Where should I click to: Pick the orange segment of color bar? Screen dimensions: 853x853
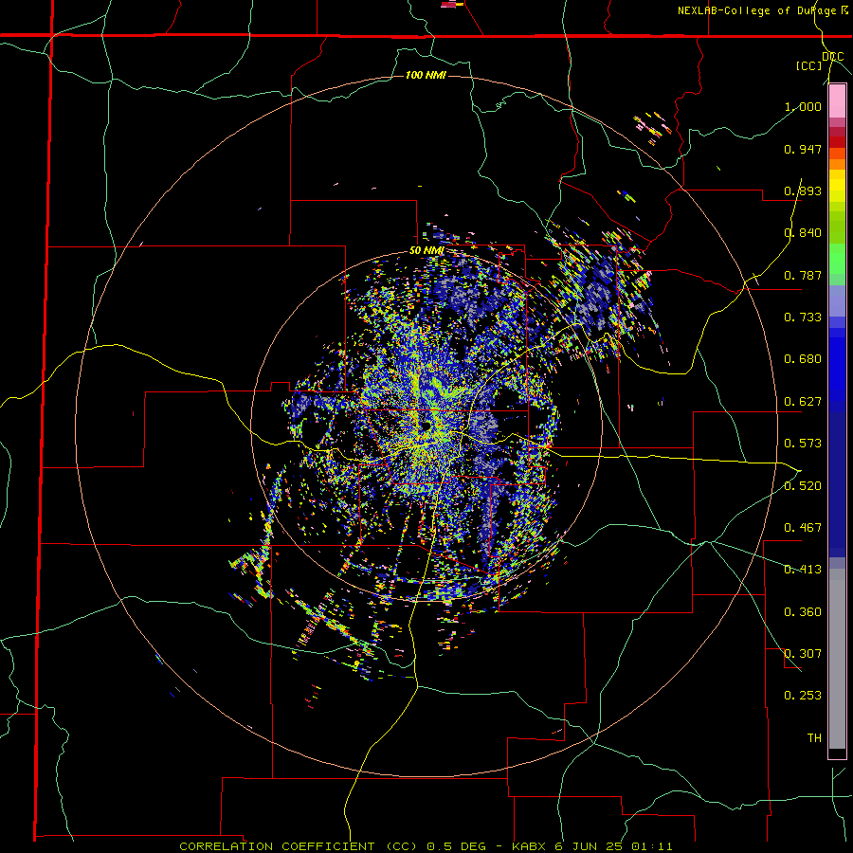click(x=837, y=164)
